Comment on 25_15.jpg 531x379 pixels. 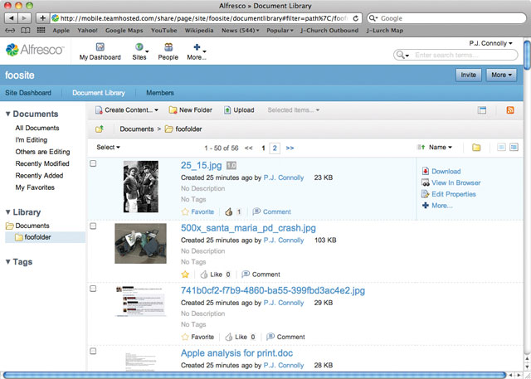[272, 211]
